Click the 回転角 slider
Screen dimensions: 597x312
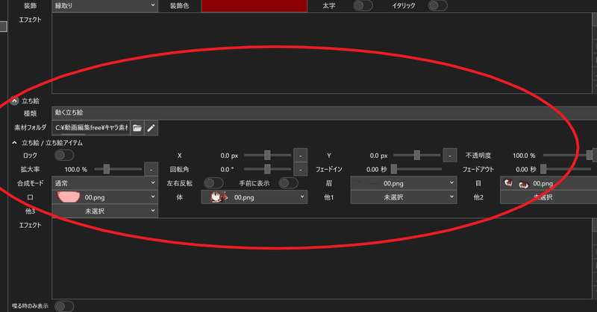click(267, 169)
